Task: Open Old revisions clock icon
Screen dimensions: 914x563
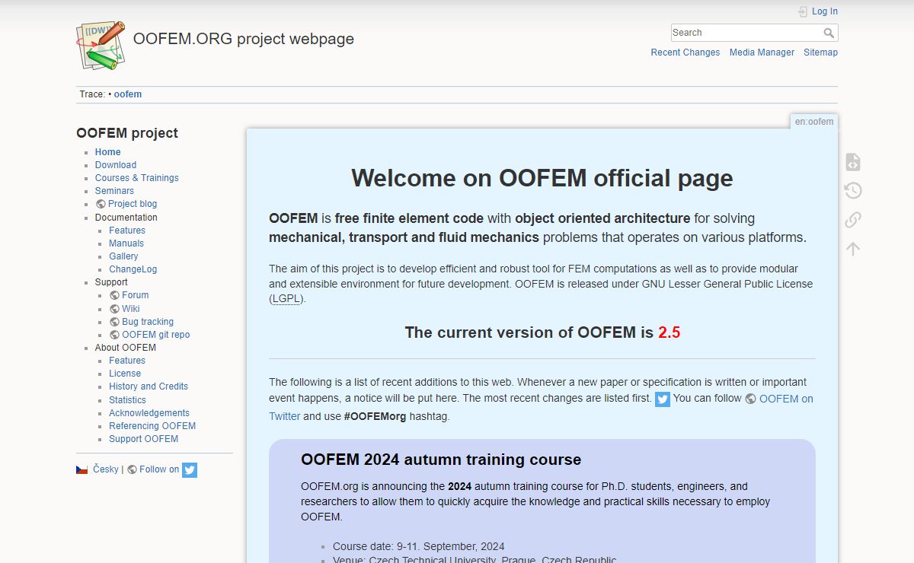Action: [x=853, y=191]
